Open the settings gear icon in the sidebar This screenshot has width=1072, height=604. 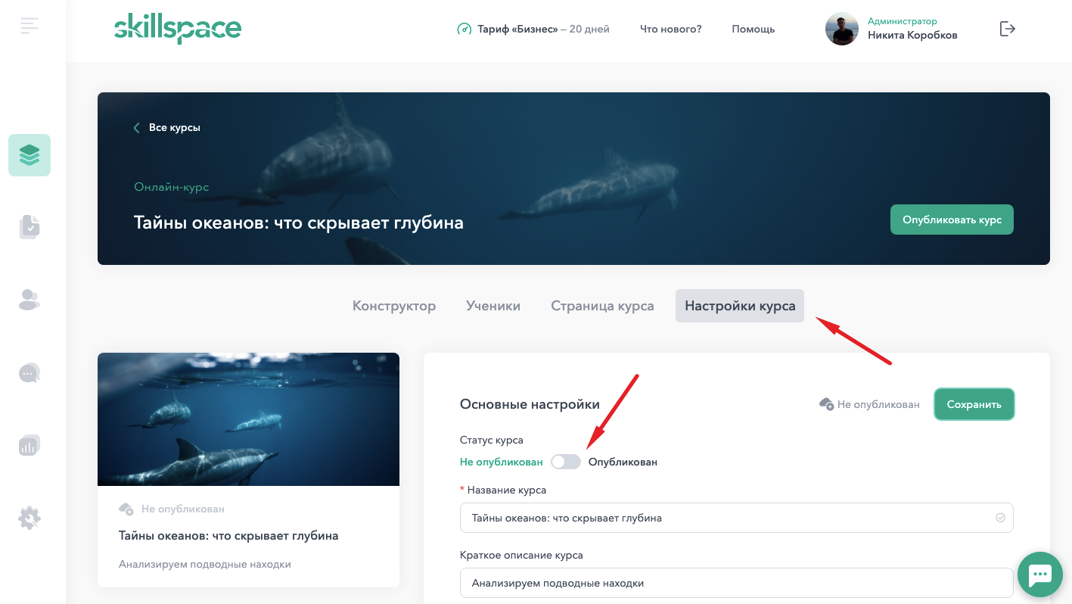click(x=30, y=518)
